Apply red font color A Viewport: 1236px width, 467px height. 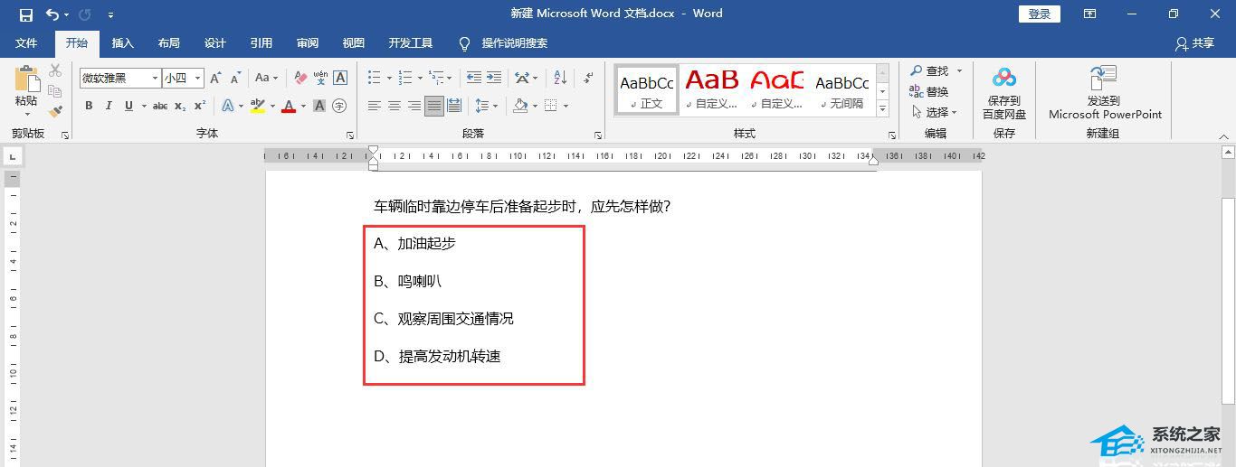[289, 106]
